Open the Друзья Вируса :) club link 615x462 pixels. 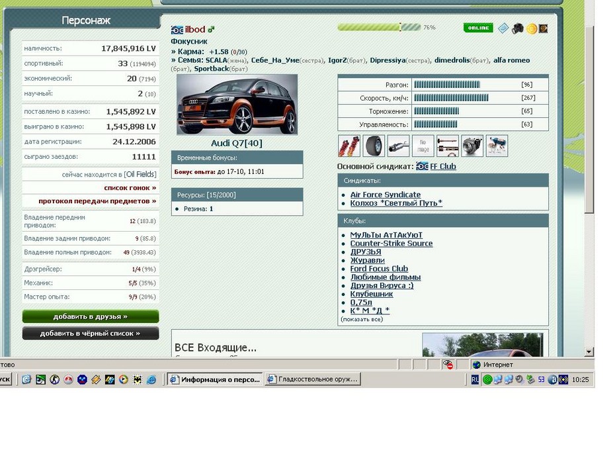pyautogui.click(x=382, y=286)
